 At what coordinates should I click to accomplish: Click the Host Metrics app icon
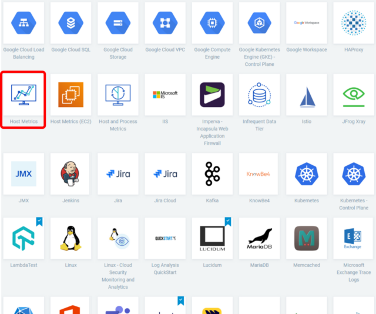[23, 95]
